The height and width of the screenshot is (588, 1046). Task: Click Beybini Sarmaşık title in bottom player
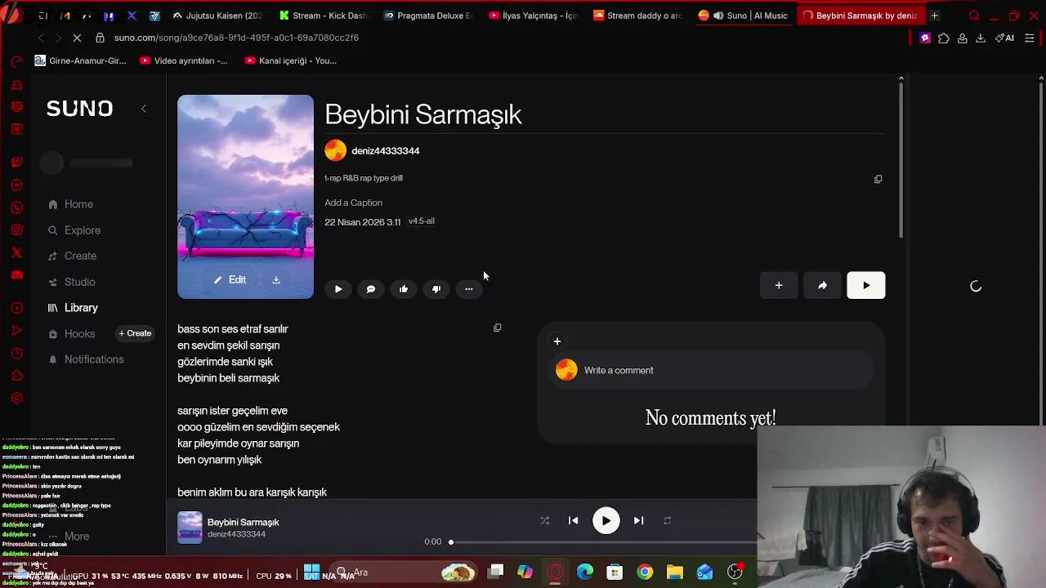pos(243,523)
